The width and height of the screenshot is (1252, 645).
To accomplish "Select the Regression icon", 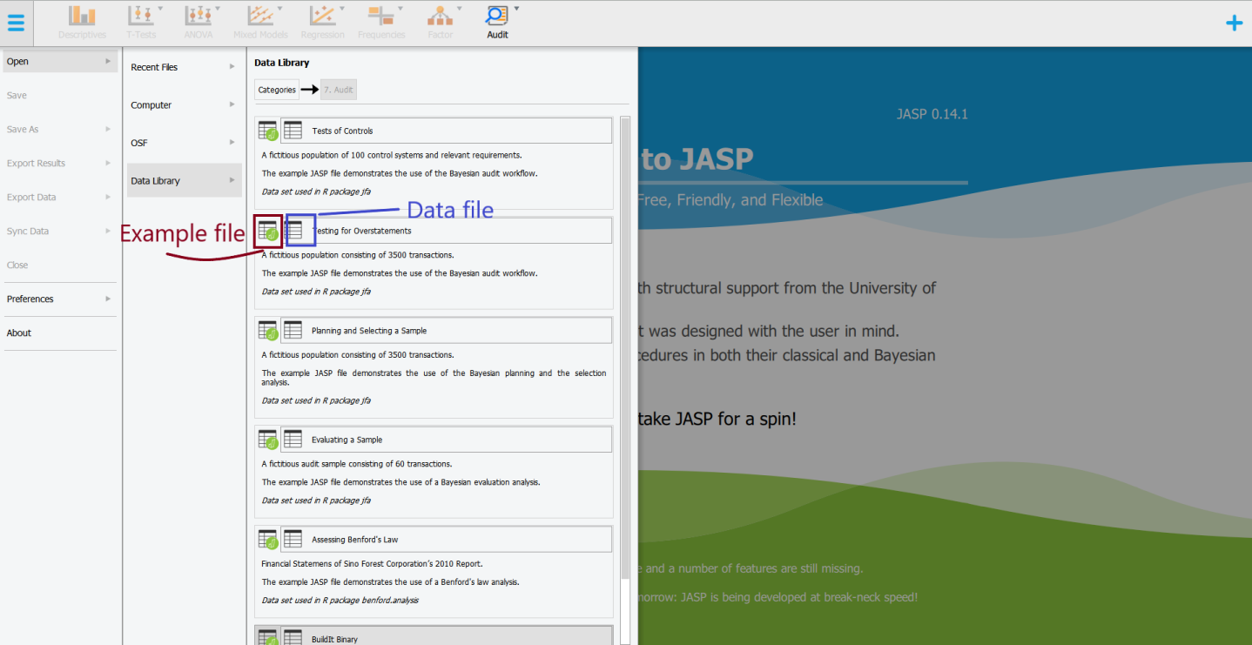I will click(x=323, y=17).
